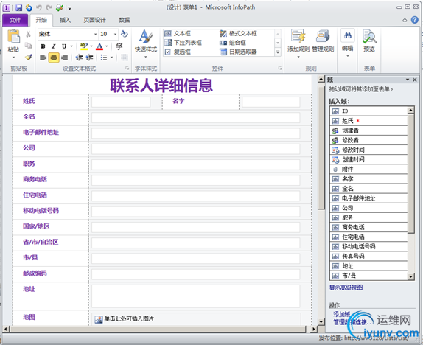423x345 pixels.
Task: Open font color dropdown arrow
Action: [x=107, y=46]
